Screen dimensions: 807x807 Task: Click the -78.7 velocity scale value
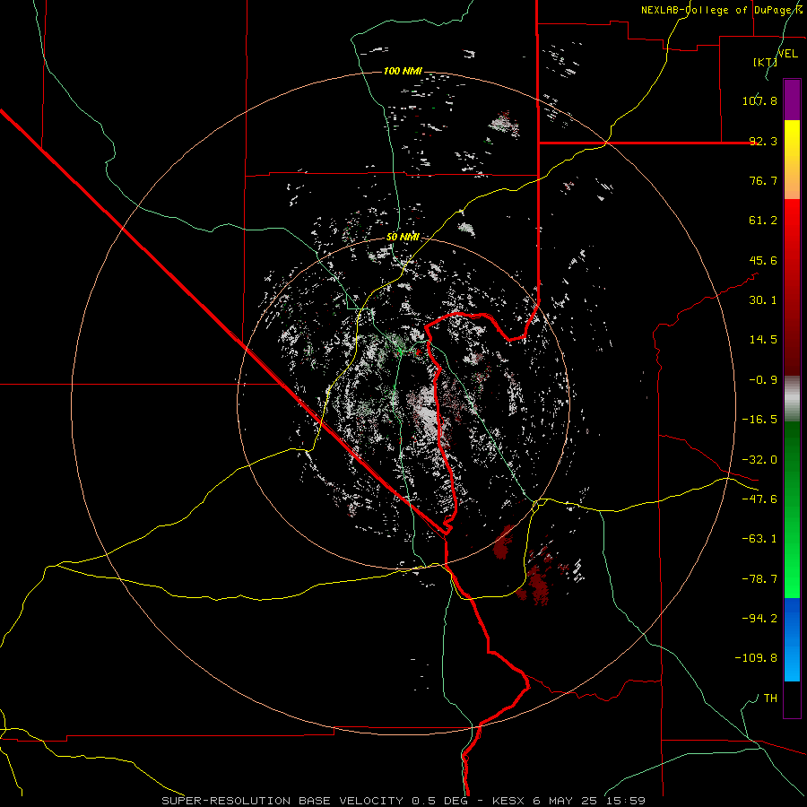coord(759,579)
